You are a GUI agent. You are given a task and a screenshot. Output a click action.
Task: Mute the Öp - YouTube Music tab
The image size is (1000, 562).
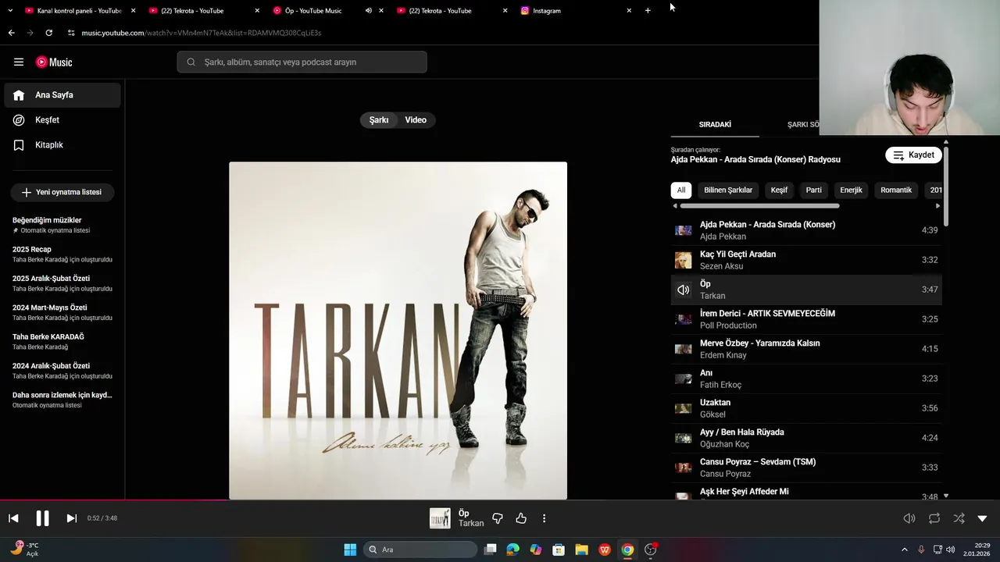[368, 11]
